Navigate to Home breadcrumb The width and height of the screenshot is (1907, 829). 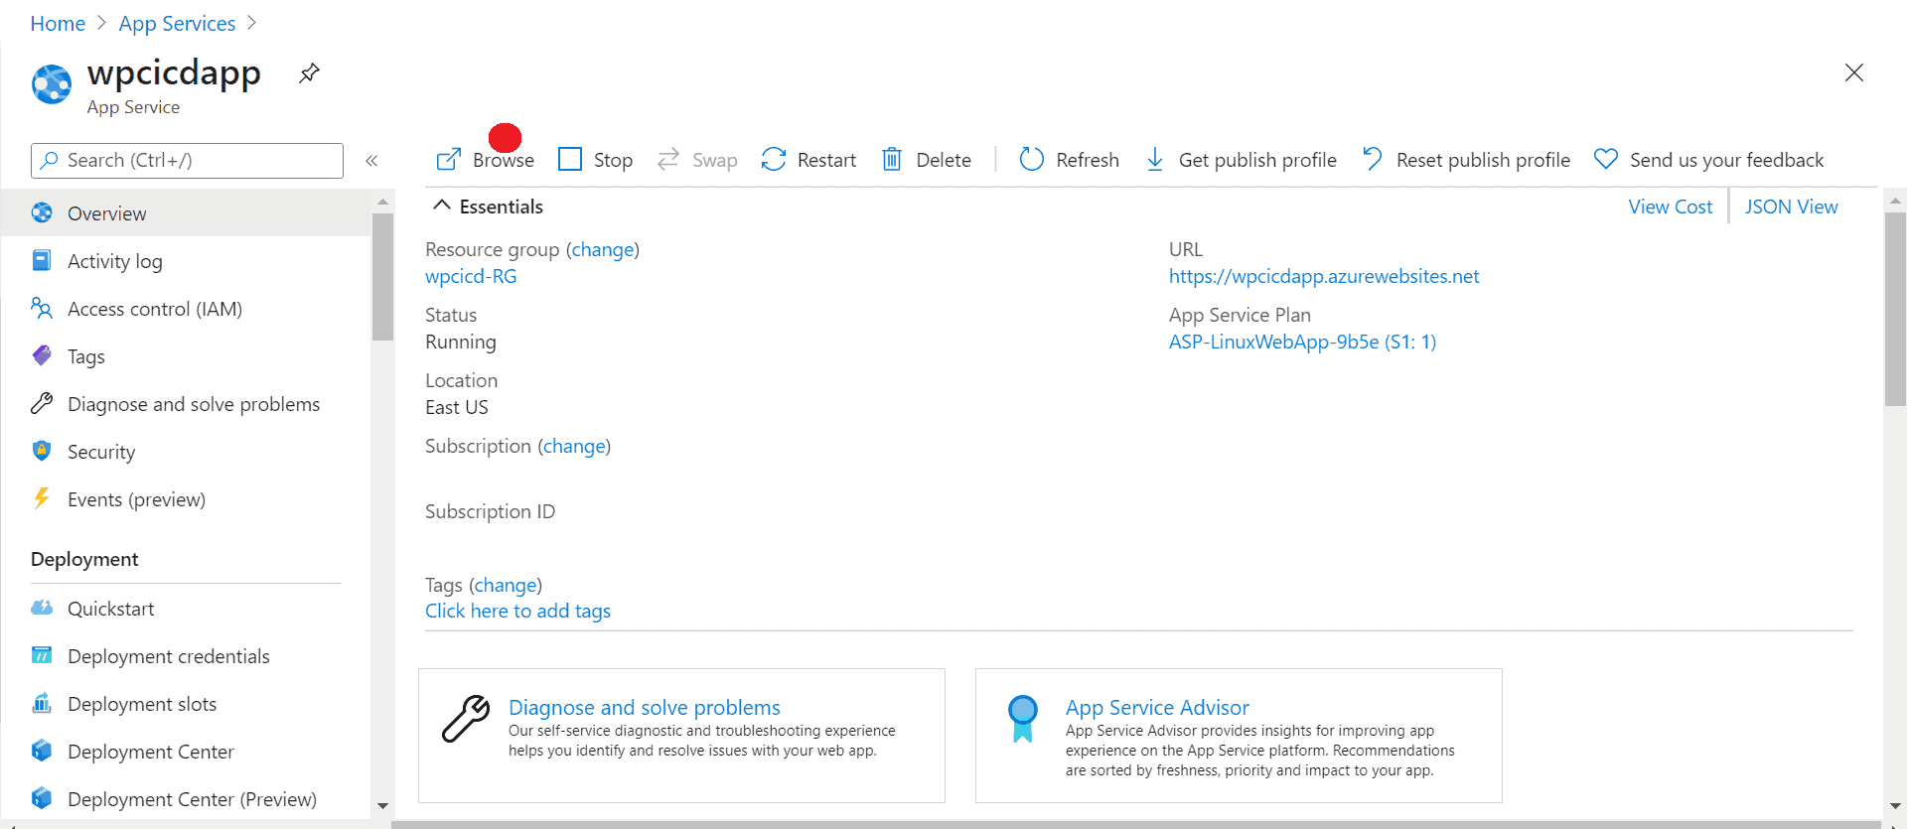[x=58, y=23]
